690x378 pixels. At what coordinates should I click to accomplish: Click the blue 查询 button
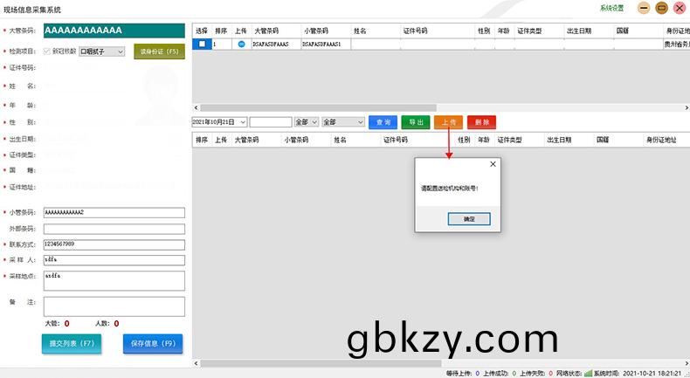pyautogui.click(x=383, y=122)
